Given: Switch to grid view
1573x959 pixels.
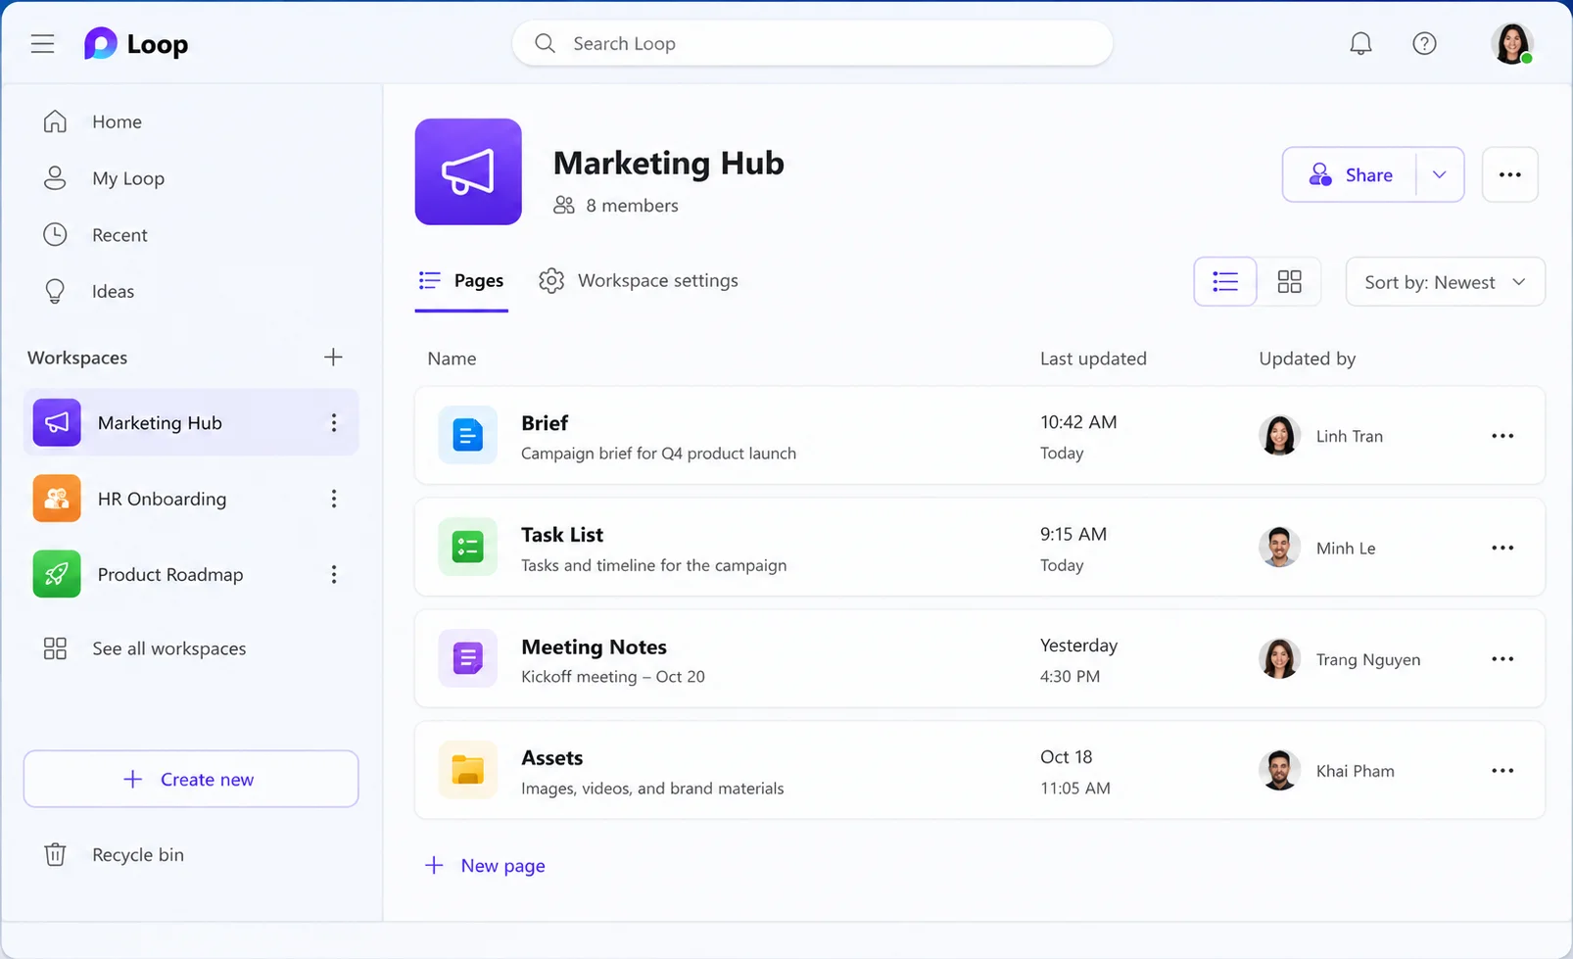Looking at the screenshot, I should click(x=1289, y=282).
